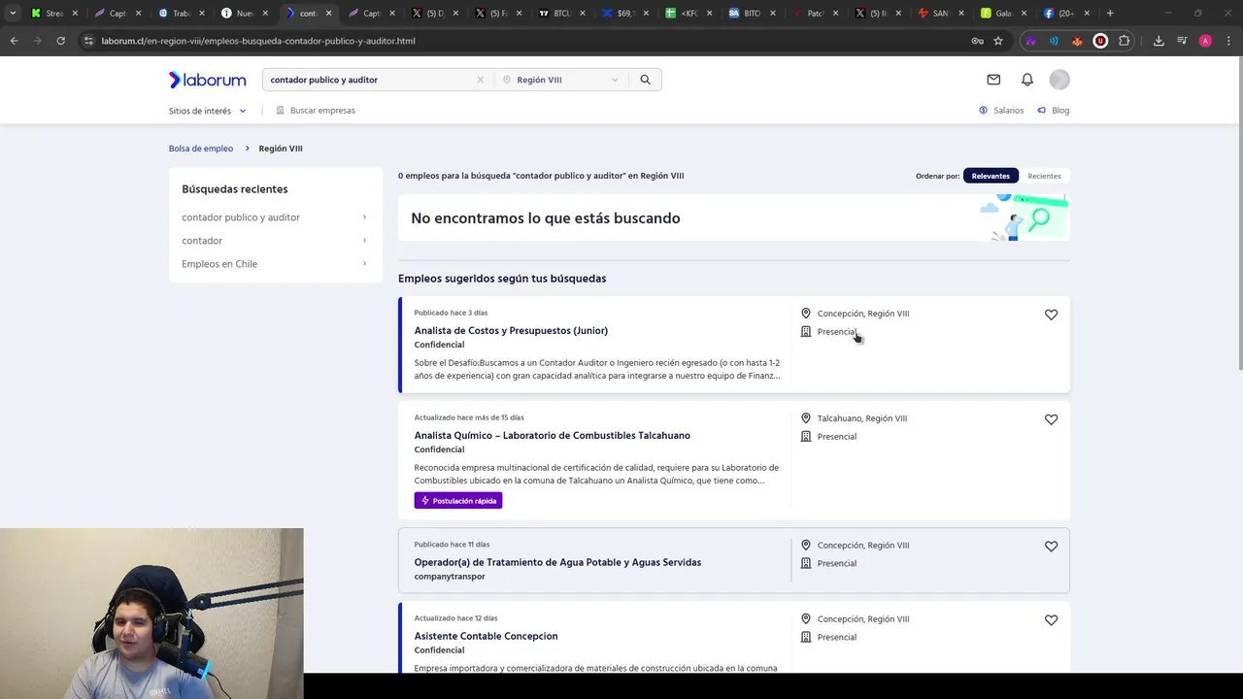This screenshot has width=1243, height=699.
Task: Close the active Laborum tab
Action: pyautogui.click(x=328, y=14)
